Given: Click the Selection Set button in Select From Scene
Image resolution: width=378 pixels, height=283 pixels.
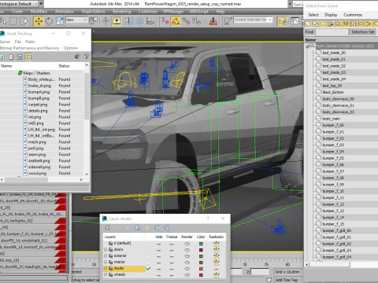Looking at the screenshot, I should (x=363, y=32).
